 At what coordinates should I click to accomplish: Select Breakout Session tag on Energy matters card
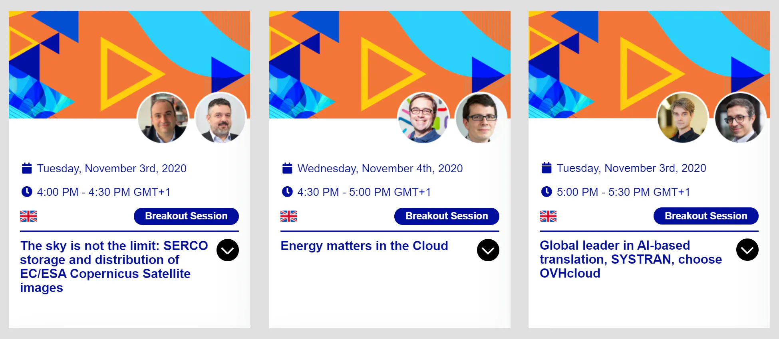click(447, 216)
